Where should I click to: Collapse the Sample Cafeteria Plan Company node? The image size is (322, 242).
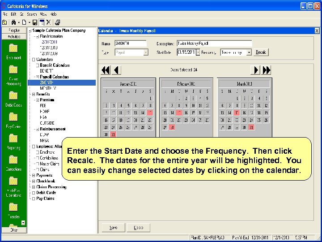[30, 30]
